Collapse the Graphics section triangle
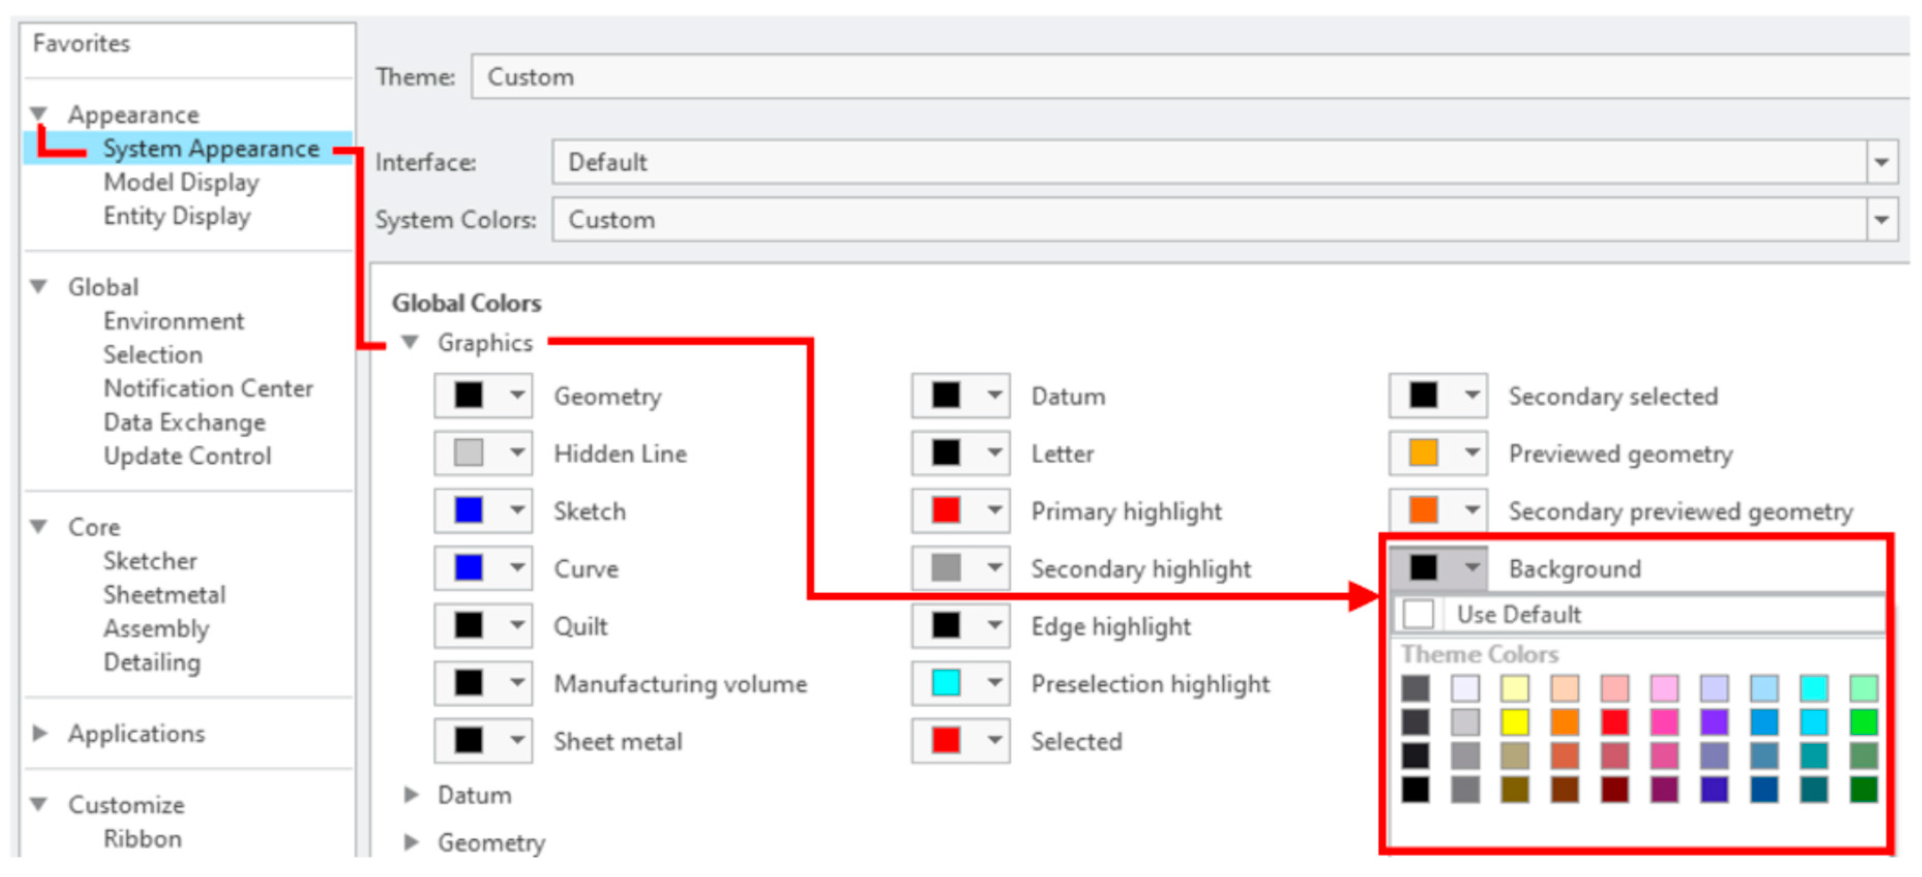1922x877 pixels. (410, 343)
